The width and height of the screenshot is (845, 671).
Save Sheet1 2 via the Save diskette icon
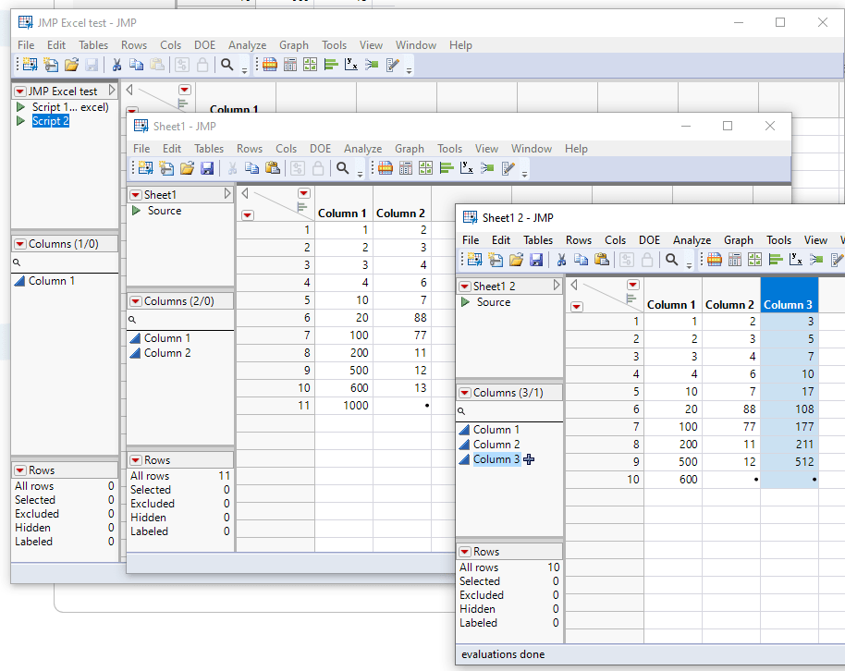536,260
